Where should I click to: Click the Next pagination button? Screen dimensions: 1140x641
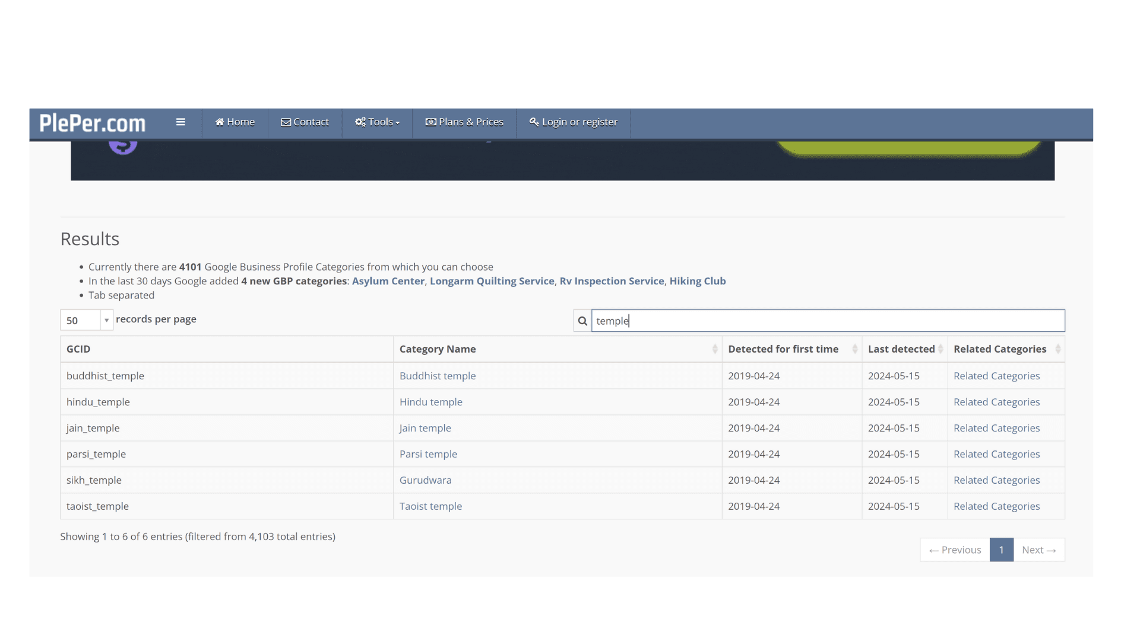(x=1038, y=550)
